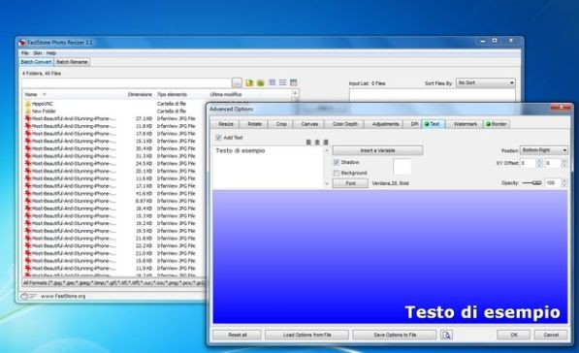Click the Opacity slider handle
Viewport: 579px width, 353px height.
pos(537,182)
